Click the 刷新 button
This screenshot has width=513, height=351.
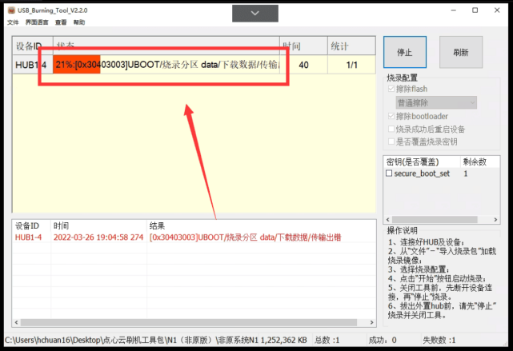(460, 52)
